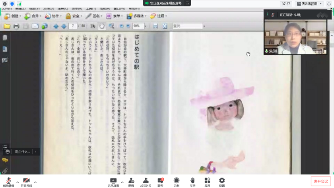
Task: Click the meeting info icon at top left
Action: [x=5, y=4]
